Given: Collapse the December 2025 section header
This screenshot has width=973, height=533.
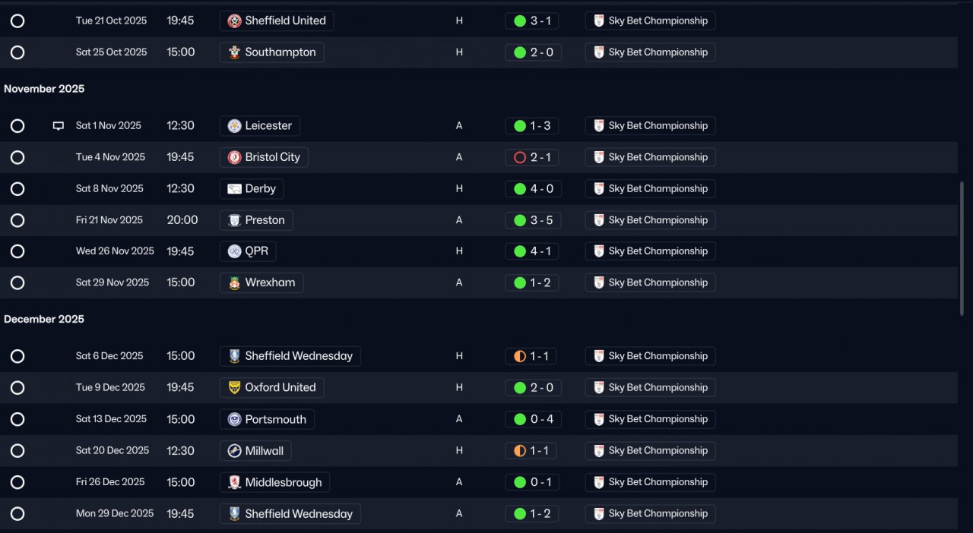Looking at the screenshot, I should pos(44,319).
